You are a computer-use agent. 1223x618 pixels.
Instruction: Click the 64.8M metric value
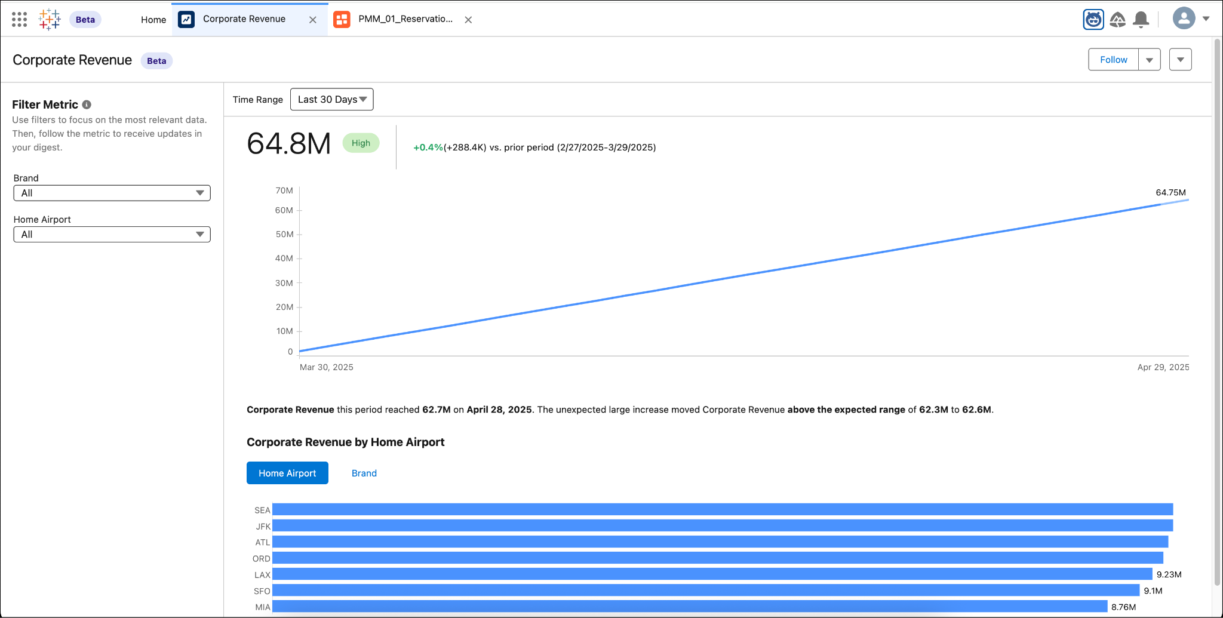(289, 144)
